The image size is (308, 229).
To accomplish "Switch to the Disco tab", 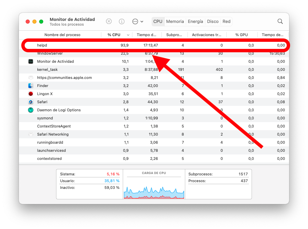I will coord(213,21).
